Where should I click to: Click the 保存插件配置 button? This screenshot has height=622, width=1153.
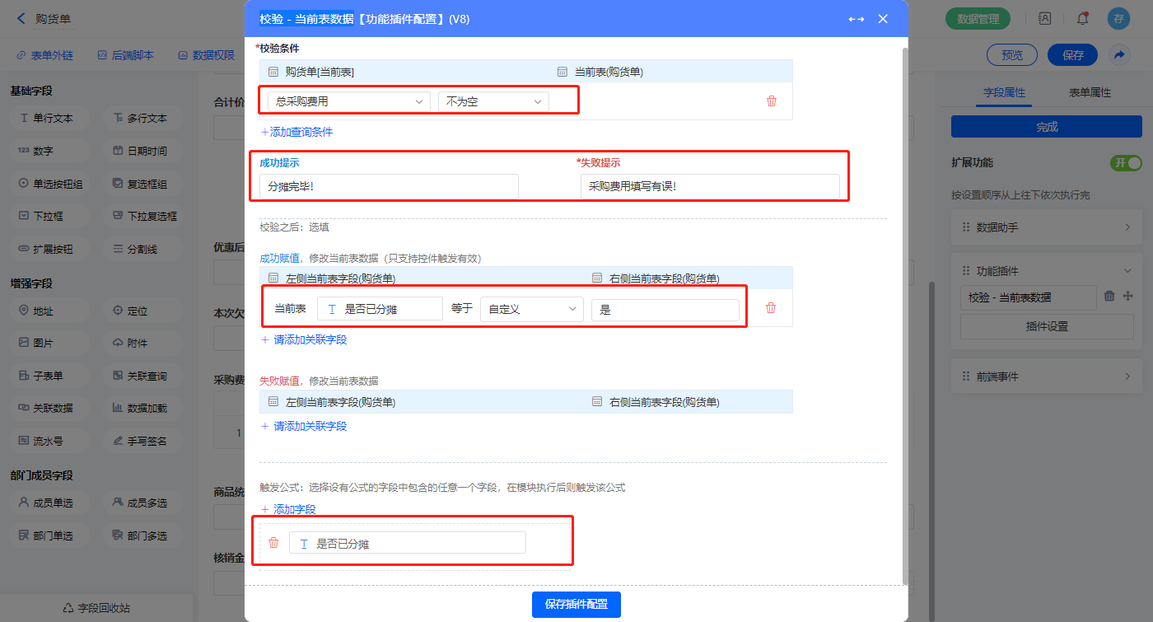tap(576, 604)
